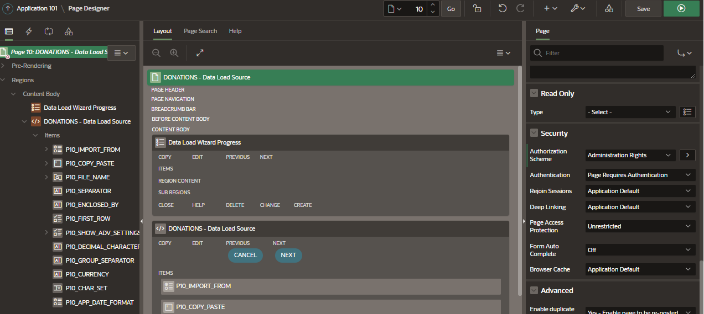Click the page lock icon
704x314 pixels.
coord(477,9)
